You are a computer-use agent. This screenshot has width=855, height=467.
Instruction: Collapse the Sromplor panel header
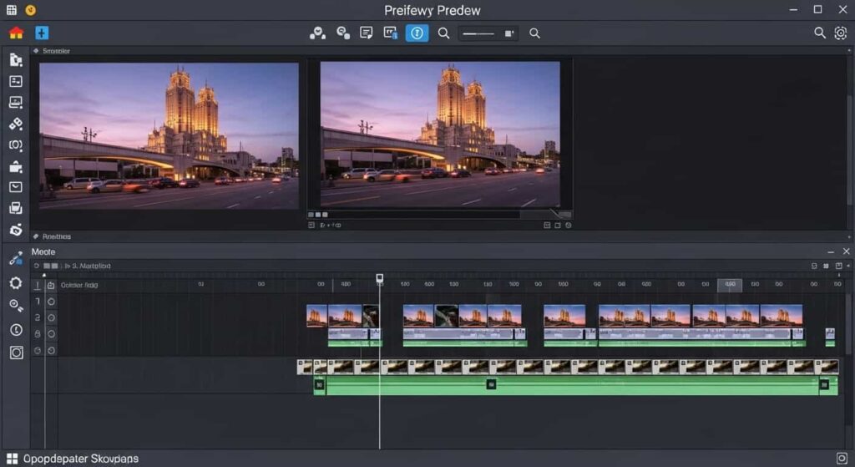(x=36, y=51)
